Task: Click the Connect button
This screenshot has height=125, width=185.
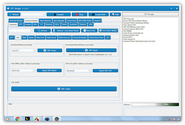Action: coord(59,14)
